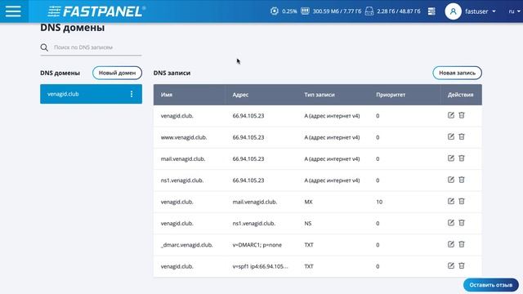Delete the ns1.venagid.club. A record
This screenshot has width=523, height=294.
click(462, 180)
